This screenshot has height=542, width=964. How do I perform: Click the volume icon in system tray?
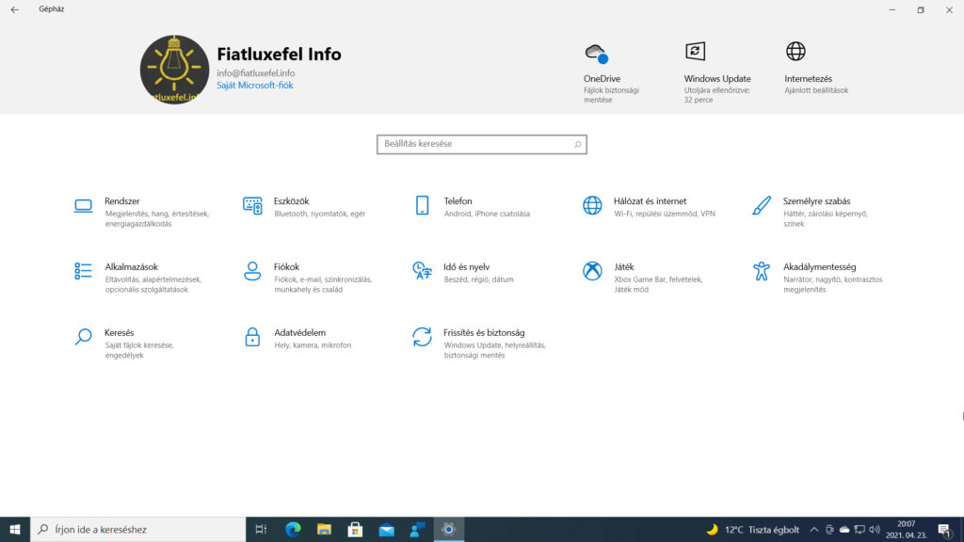click(x=875, y=529)
